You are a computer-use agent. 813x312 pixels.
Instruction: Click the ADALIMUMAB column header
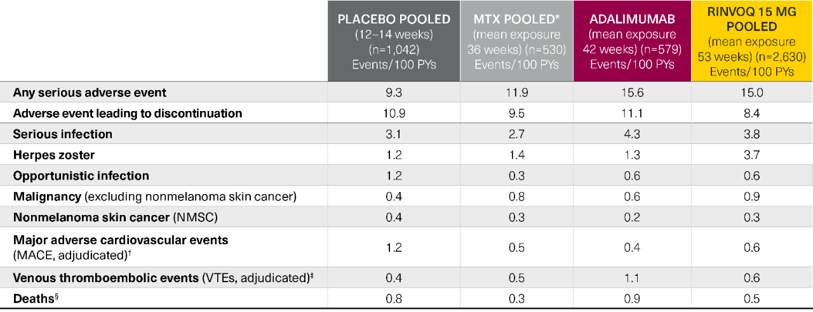[631, 41]
